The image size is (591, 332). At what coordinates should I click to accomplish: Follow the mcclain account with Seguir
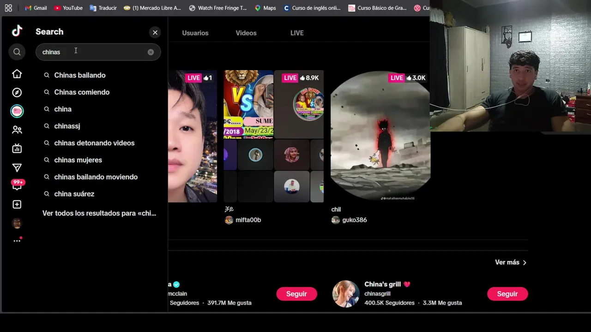click(296, 294)
